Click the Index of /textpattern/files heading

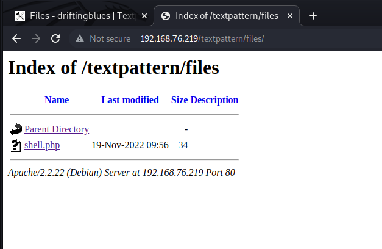(x=113, y=68)
